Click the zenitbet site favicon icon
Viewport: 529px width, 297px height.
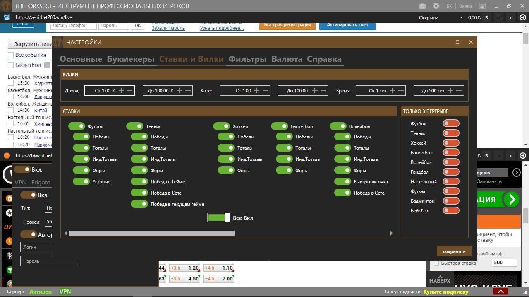tap(7, 17)
